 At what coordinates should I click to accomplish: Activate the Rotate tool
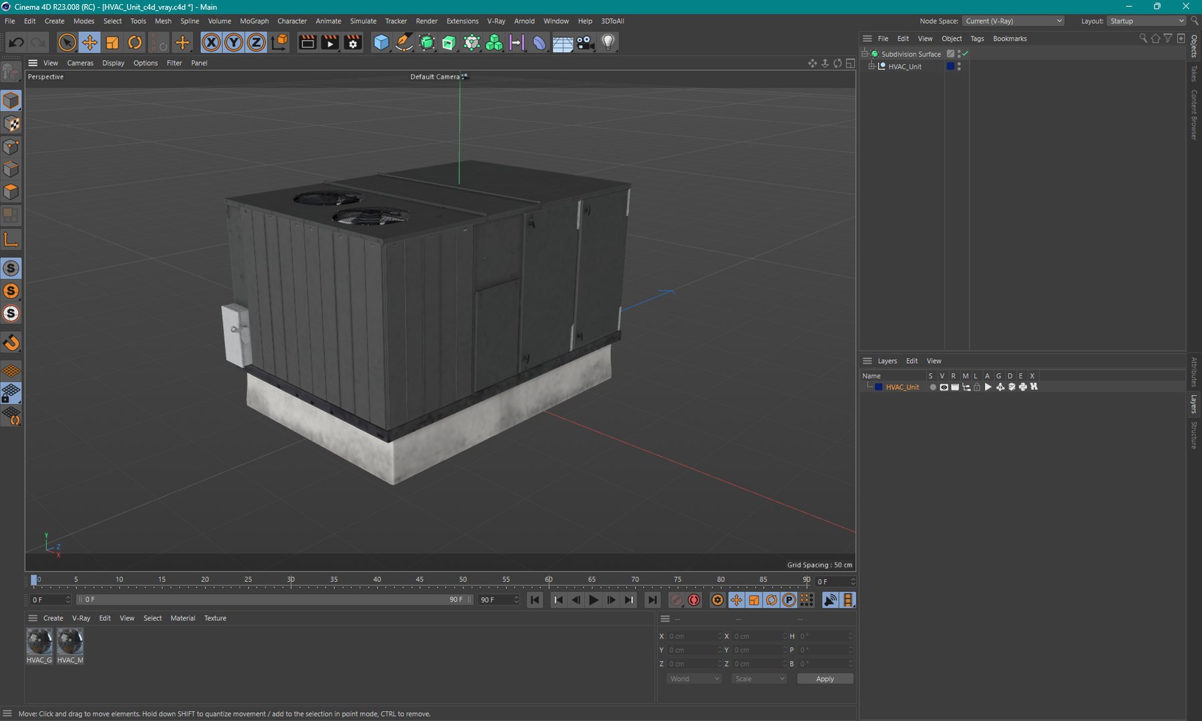pyautogui.click(x=135, y=43)
